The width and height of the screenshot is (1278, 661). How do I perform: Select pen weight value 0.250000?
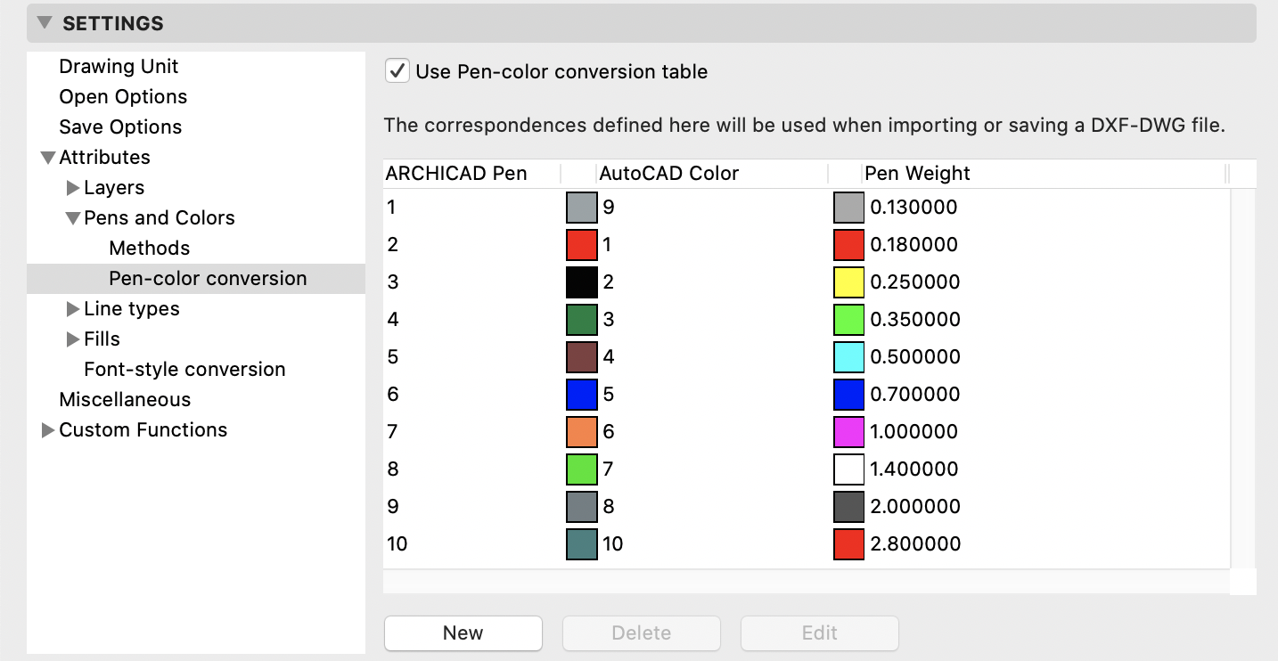pyautogui.click(x=915, y=282)
